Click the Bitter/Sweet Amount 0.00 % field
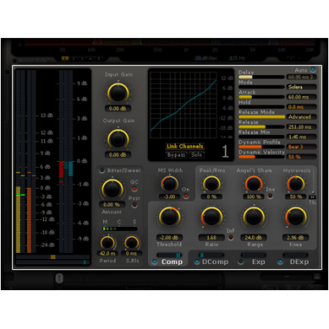 coord(112,204)
